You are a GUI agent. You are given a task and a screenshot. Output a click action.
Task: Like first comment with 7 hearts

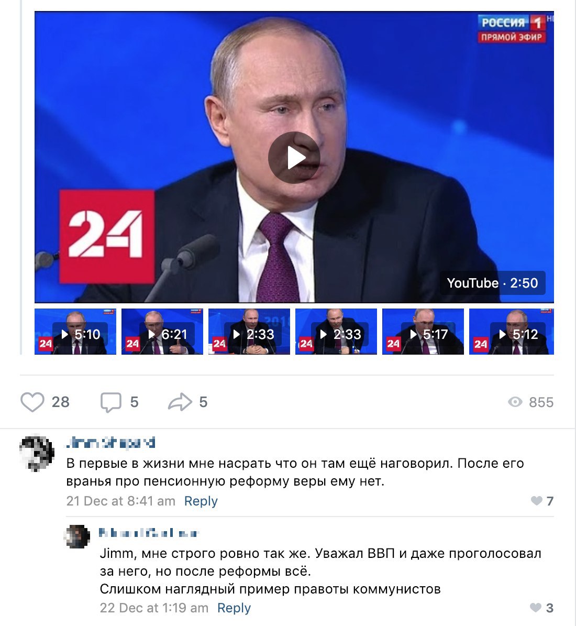(537, 501)
